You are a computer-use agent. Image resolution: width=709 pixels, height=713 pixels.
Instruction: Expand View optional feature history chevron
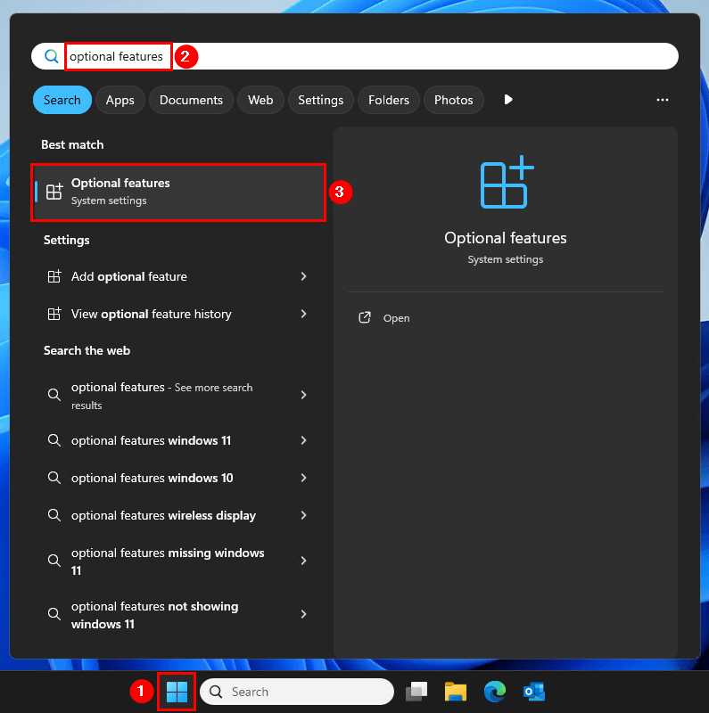[303, 314]
